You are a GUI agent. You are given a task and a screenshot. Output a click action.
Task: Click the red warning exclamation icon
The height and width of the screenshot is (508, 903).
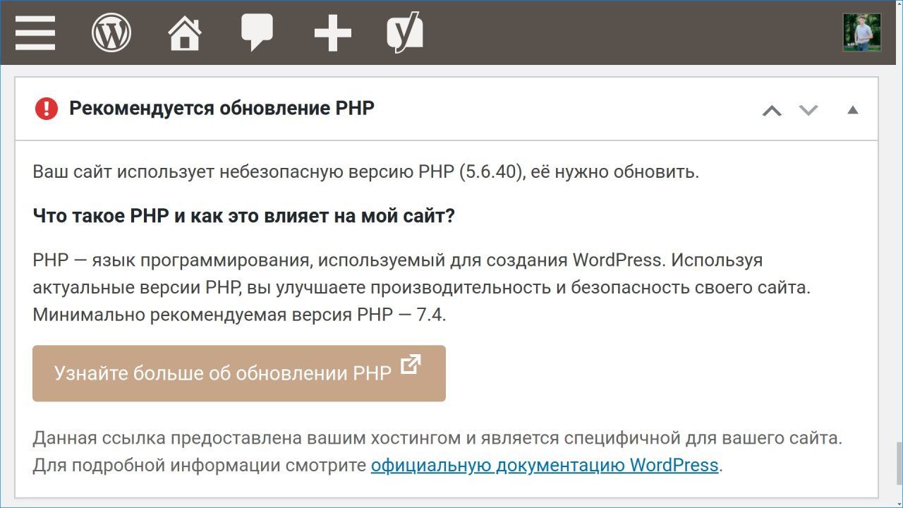point(46,109)
